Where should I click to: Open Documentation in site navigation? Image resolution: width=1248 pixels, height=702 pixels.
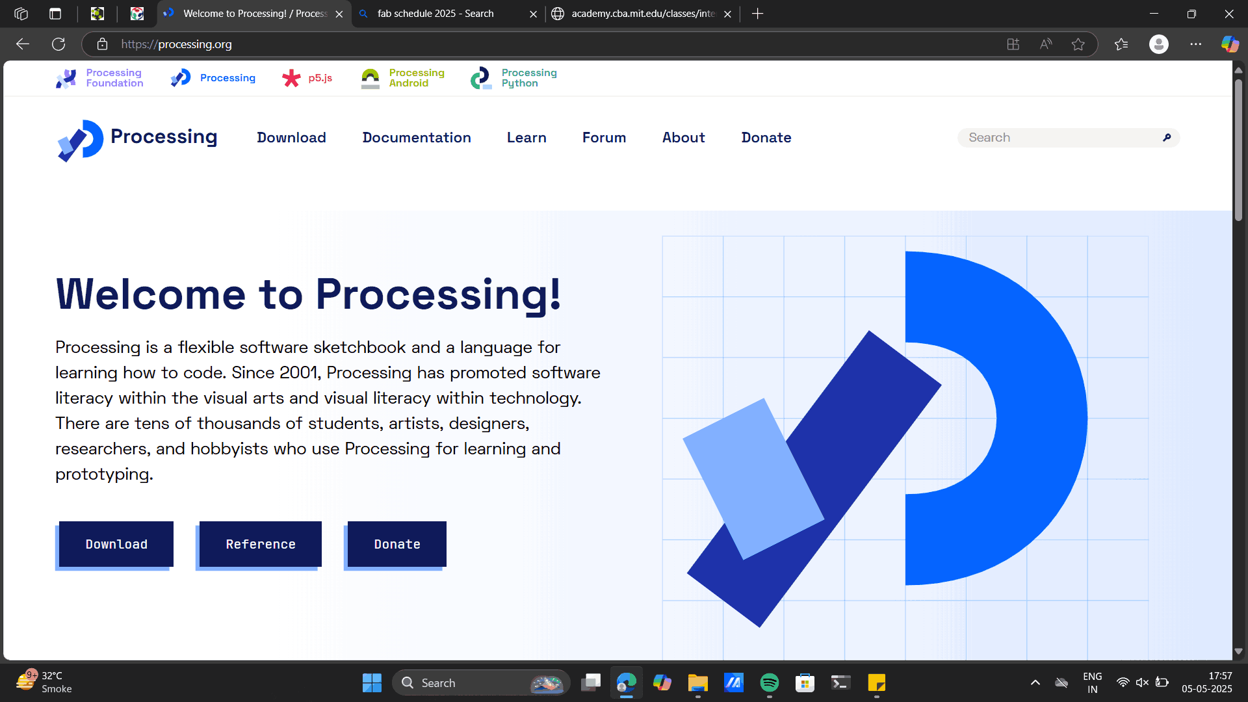(417, 138)
